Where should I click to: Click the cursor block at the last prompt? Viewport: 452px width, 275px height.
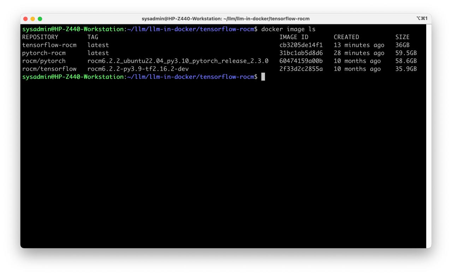click(263, 77)
